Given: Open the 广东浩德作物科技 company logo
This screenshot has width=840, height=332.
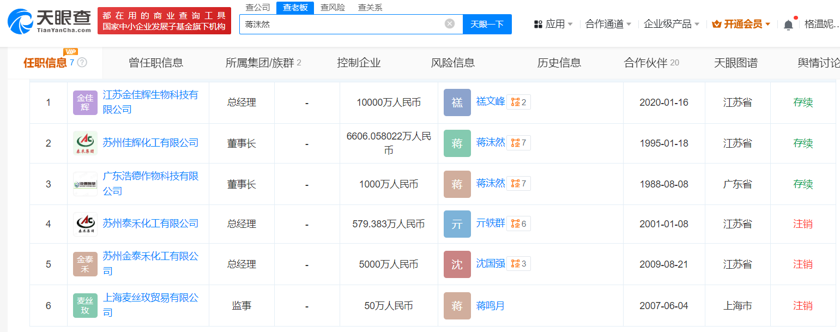Looking at the screenshot, I should pyautogui.click(x=85, y=184).
